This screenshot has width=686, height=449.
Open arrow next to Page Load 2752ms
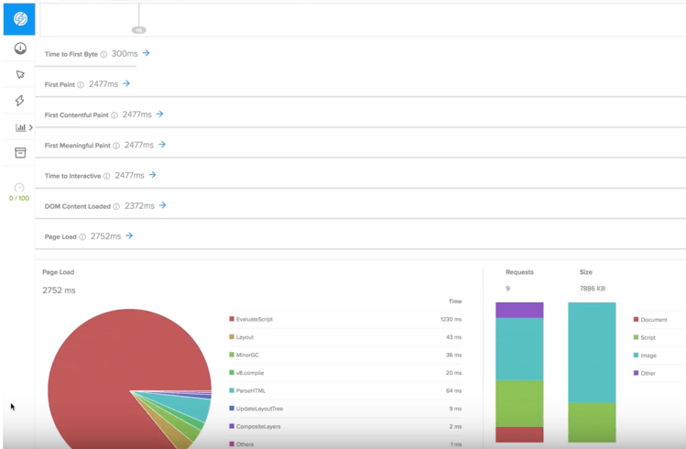(x=129, y=235)
